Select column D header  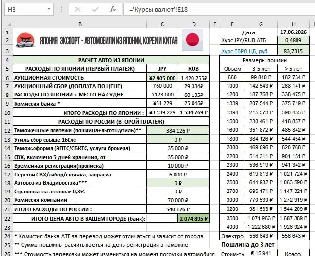point(193,24)
